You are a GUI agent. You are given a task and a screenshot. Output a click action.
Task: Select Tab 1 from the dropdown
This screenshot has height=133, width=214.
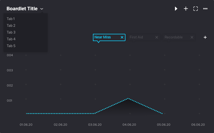click(x=11, y=19)
